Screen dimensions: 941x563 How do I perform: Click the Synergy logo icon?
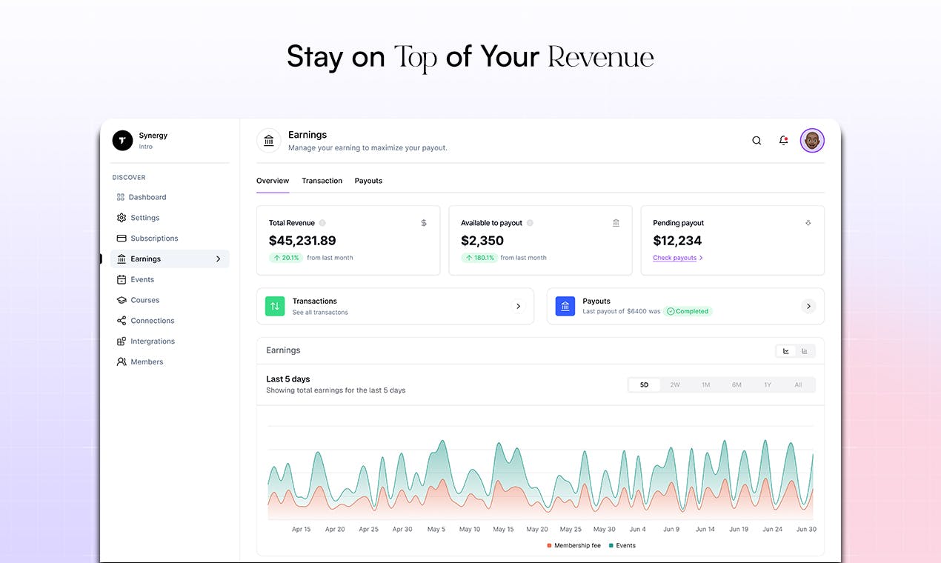(x=122, y=141)
